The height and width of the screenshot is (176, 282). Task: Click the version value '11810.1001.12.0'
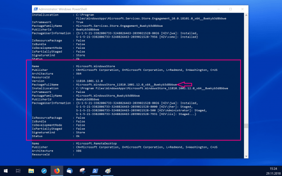click(89, 81)
